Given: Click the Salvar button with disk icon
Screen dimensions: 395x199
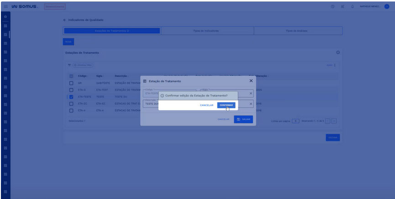Looking at the screenshot, I should click(x=243, y=119).
